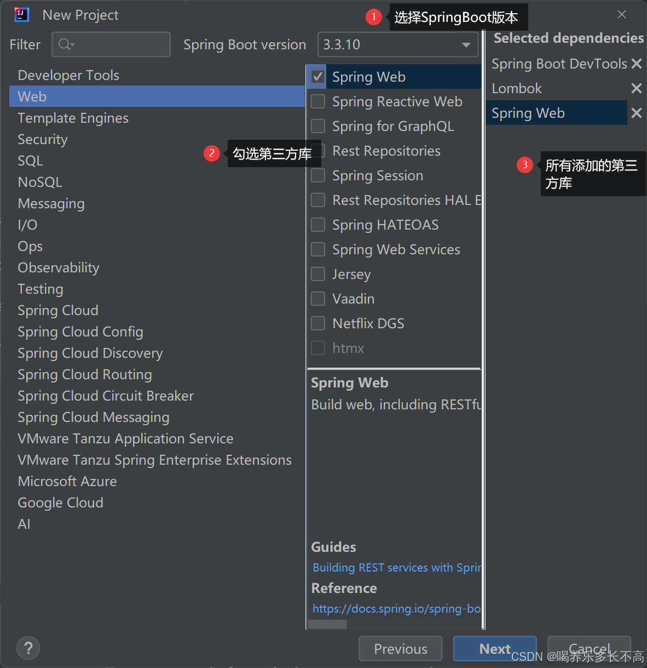Click the Next button
Screen dimensions: 647x668
tap(495, 649)
